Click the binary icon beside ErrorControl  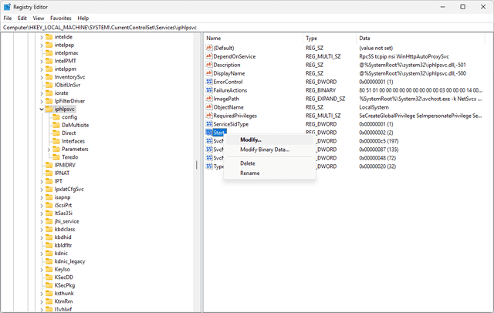(209, 82)
